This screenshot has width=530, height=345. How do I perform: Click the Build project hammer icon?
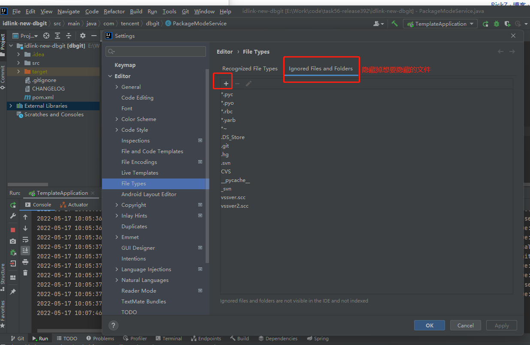pos(394,24)
